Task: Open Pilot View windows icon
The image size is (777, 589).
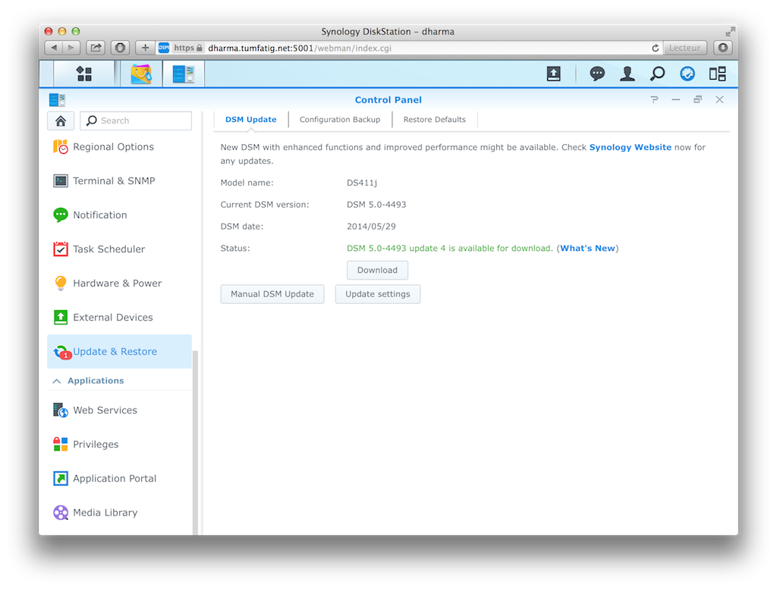Action: (x=717, y=74)
